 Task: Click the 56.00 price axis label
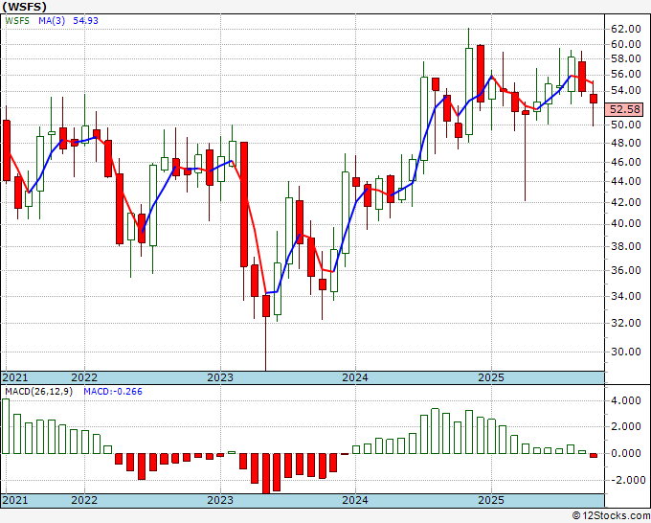coord(626,75)
